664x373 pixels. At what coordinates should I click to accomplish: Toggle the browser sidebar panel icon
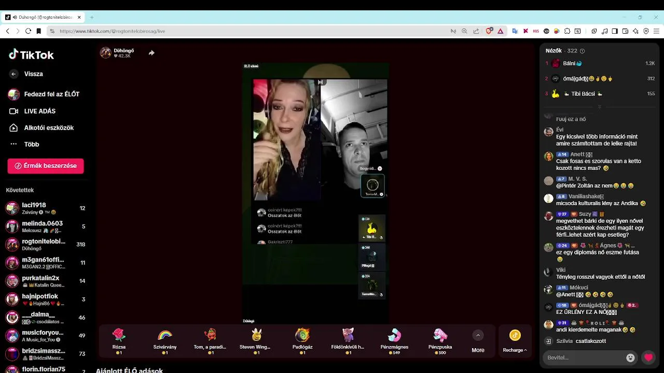coord(615,31)
